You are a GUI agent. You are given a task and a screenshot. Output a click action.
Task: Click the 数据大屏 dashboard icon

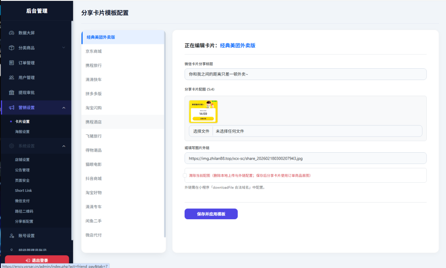pos(11,33)
